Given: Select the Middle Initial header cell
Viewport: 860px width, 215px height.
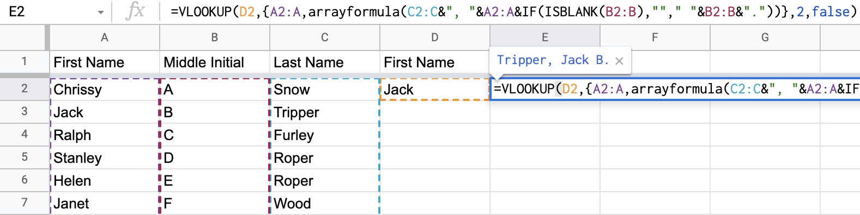Looking at the screenshot, I should (215, 62).
